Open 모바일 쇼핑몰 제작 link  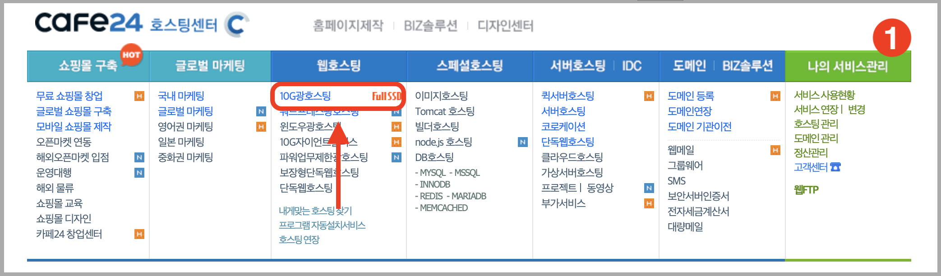click(x=74, y=127)
